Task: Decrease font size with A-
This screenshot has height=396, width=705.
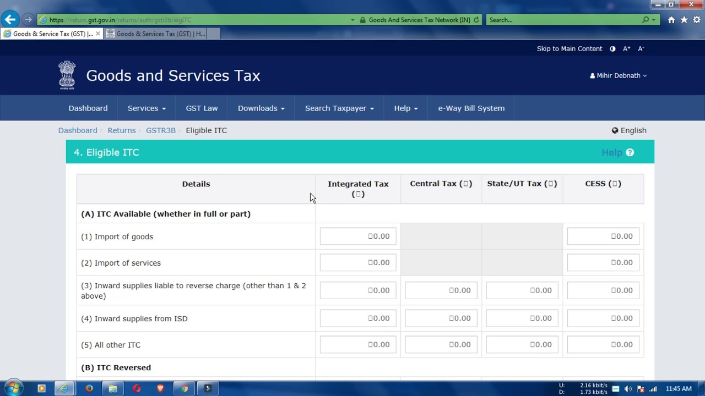Action: pos(641,49)
